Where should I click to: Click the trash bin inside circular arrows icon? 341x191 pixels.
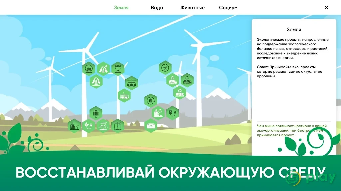point(151,101)
